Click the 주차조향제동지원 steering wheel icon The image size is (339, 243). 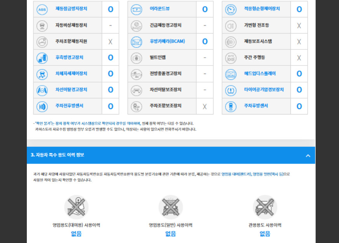point(42,42)
